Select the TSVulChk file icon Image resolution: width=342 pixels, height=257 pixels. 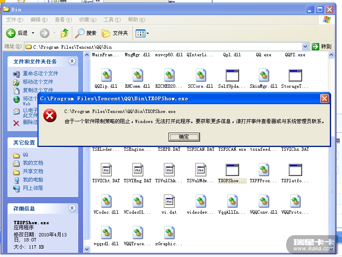point(169,170)
